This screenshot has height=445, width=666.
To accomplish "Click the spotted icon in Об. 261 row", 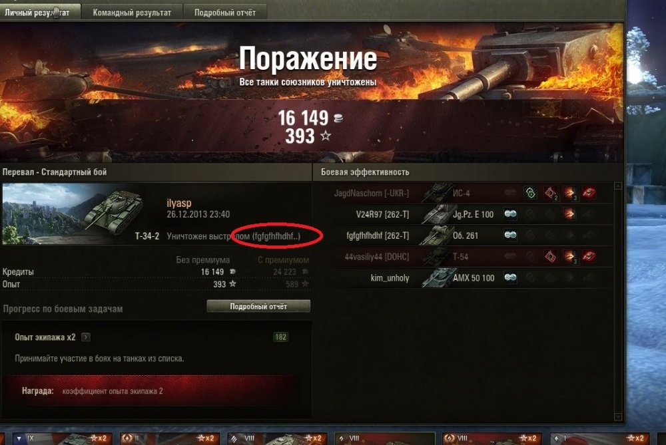I will (510, 235).
